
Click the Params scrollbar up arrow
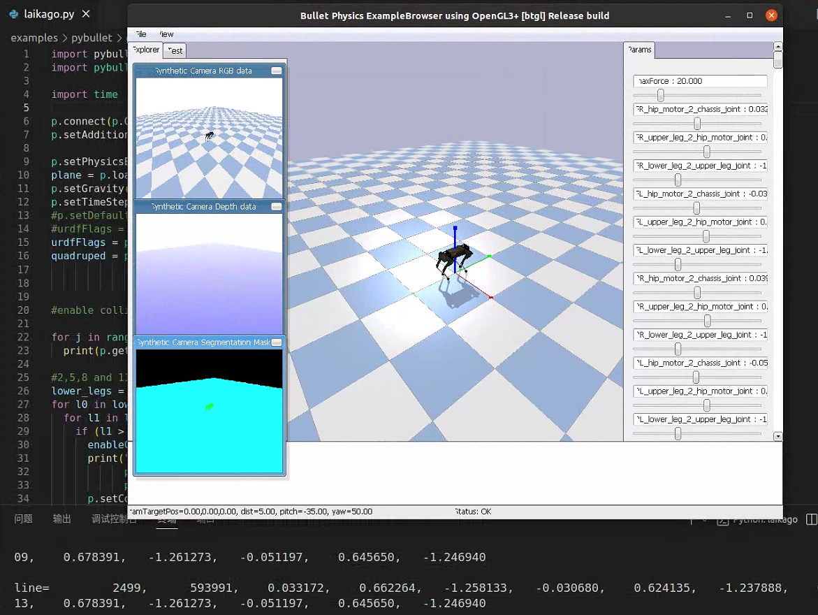777,46
